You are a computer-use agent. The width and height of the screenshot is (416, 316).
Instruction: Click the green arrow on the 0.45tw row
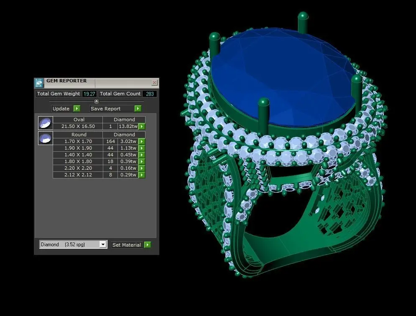[x=142, y=155]
